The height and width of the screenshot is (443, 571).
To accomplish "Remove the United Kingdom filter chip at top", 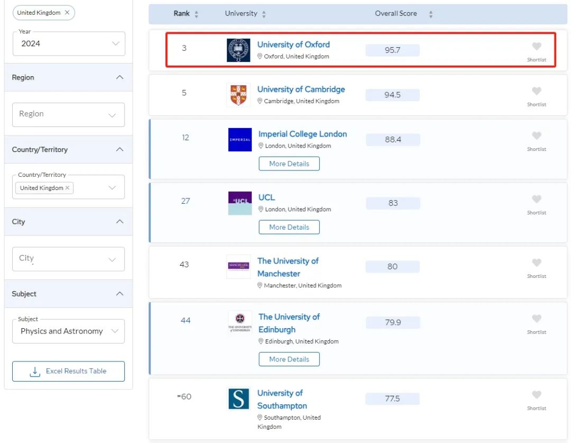I will [x=67, y=12].
